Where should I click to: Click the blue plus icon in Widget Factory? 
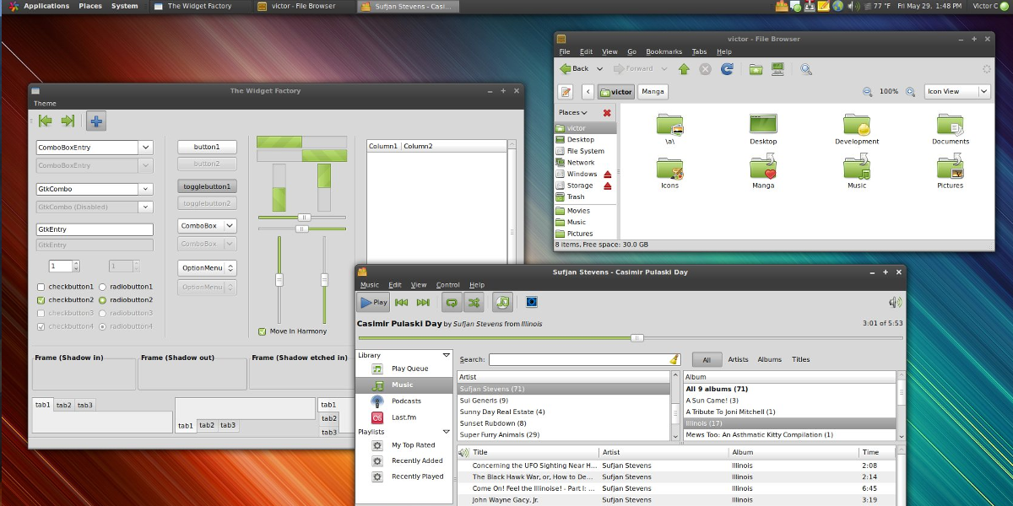point(96,121)
